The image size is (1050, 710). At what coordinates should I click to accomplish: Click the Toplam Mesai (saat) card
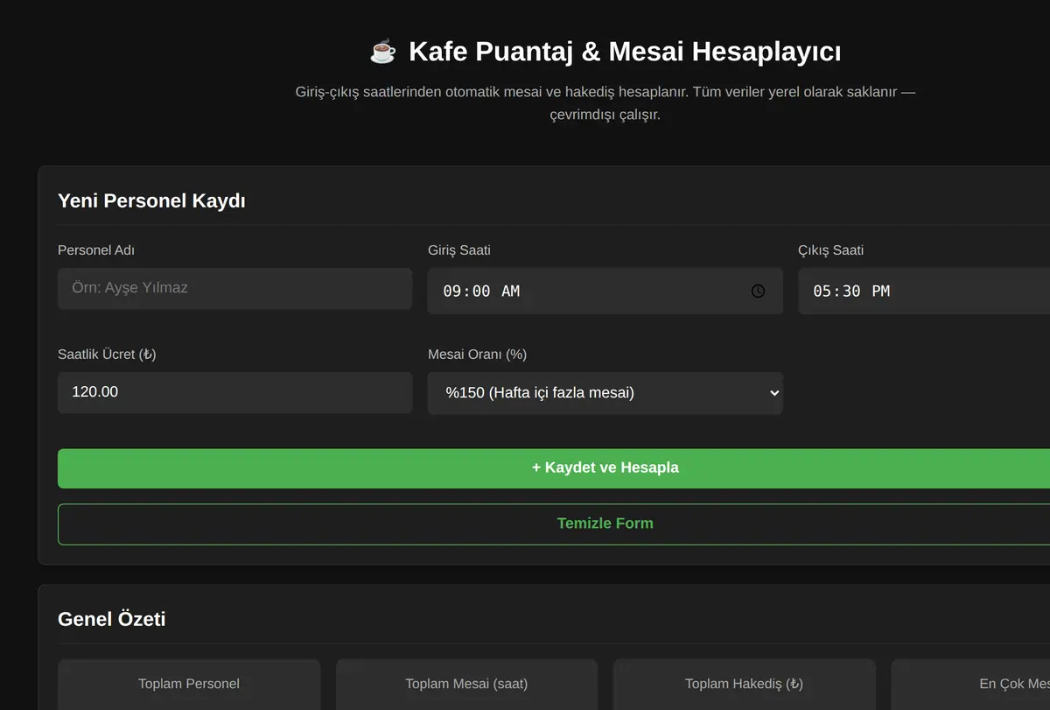[466, 685]
